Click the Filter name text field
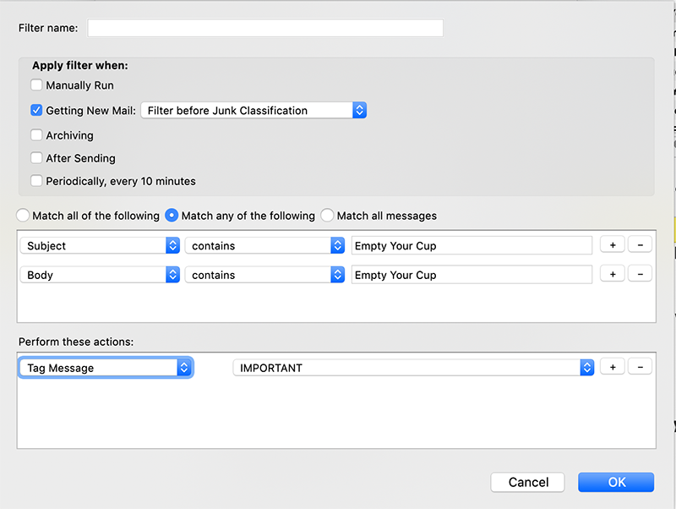The image size is (676, 509). tap(265, 28)
